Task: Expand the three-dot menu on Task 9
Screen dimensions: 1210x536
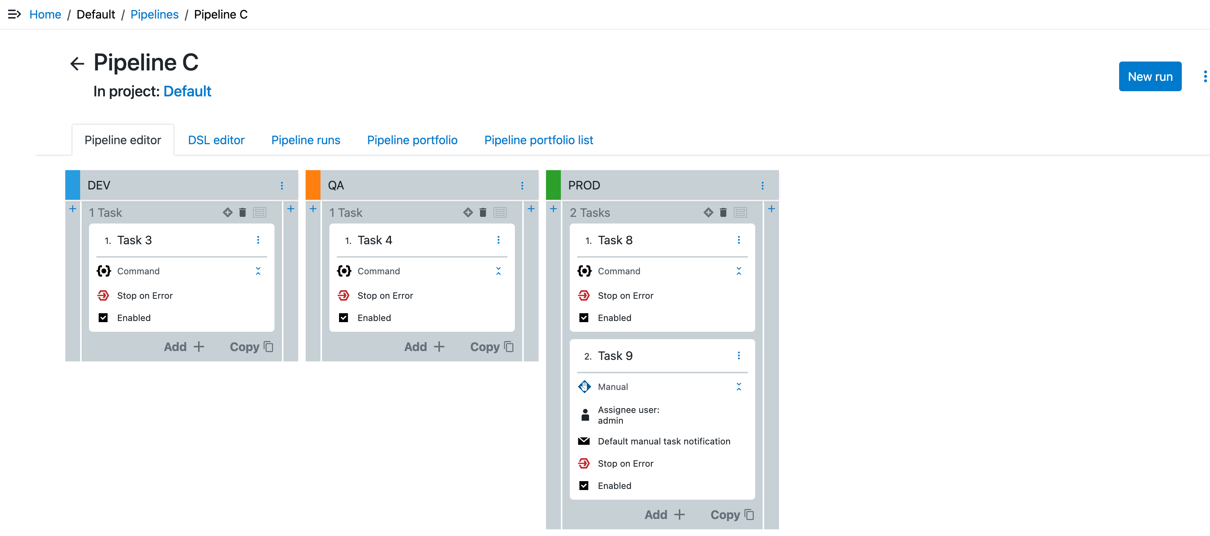Action: 739,355
